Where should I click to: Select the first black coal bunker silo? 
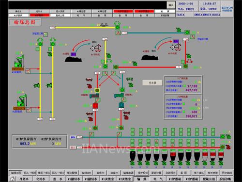tap(133, 156)
